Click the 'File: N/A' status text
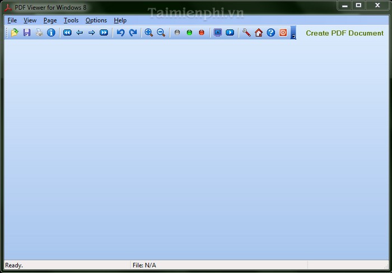Screen dimensions: 392x273 144,265
